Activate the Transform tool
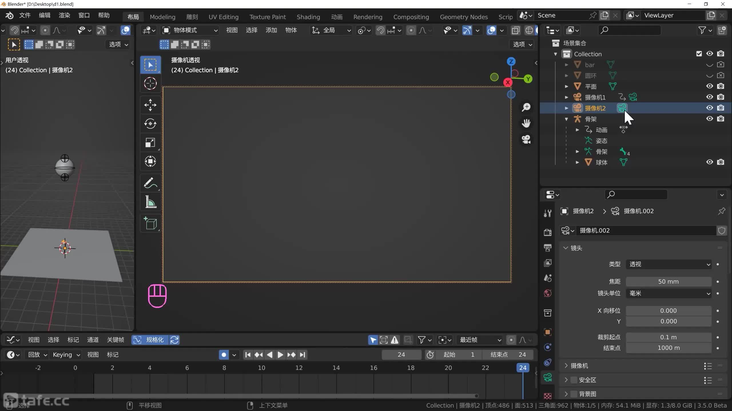This screenshot has width=732, height=411. (150, 161)
